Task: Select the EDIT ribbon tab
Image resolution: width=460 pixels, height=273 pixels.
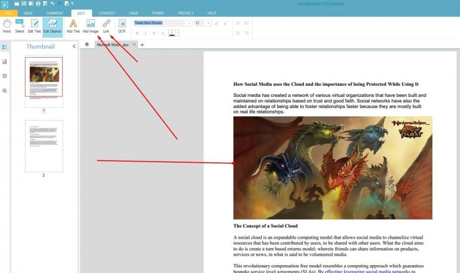Action: tap(81, 13)
